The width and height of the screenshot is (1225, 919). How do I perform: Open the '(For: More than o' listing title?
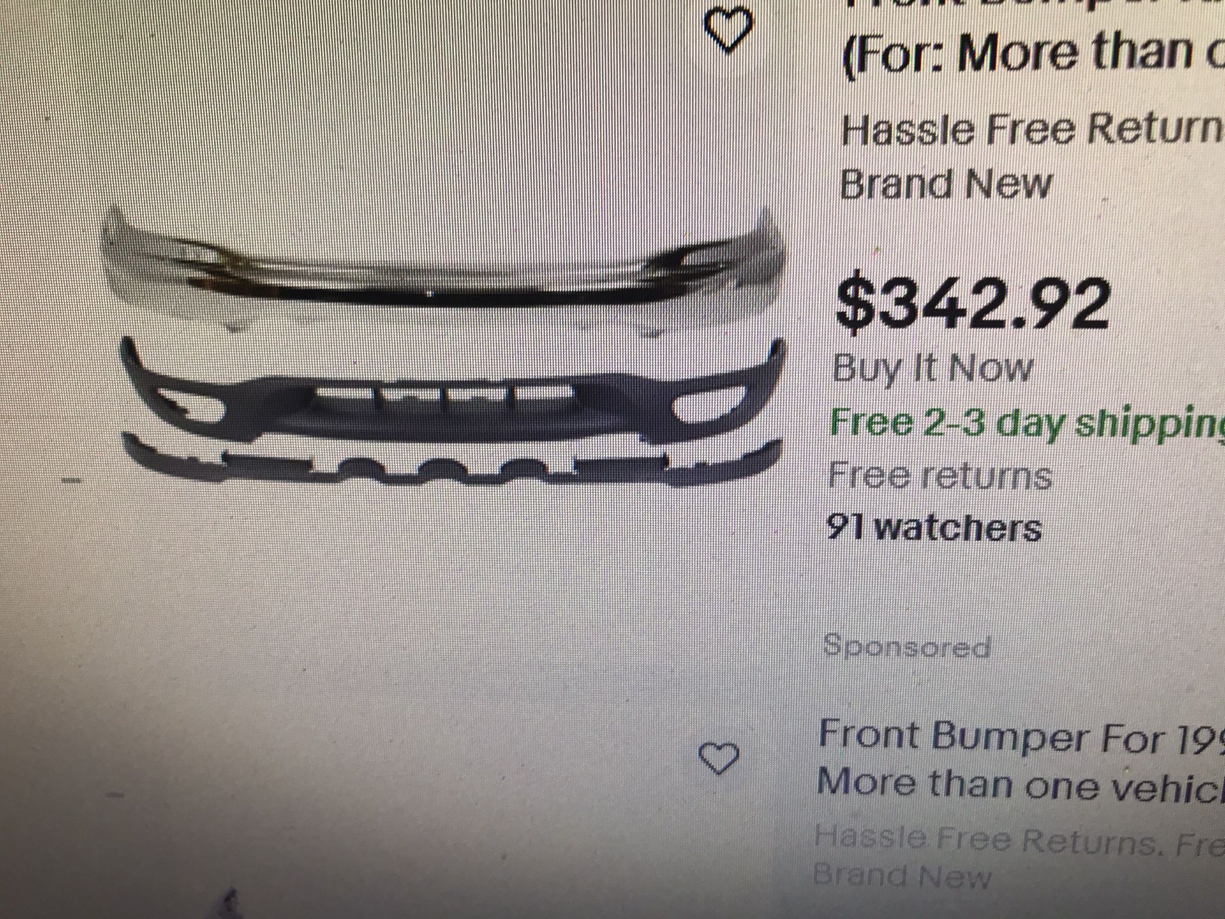[1032, 56]
